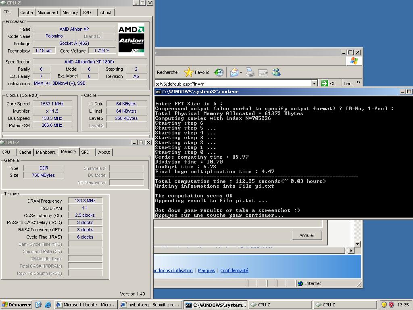Open the Démarrer start button
The image size is (413, 310).
pos(16,305)
